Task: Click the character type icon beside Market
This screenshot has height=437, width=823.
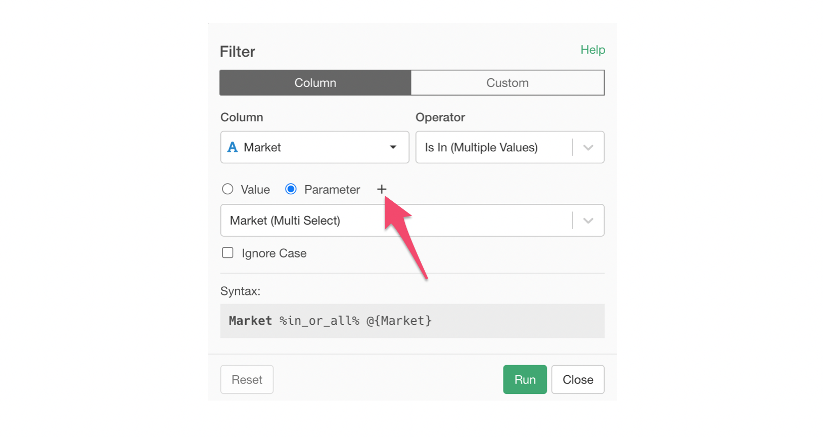Action: pyautogui.click(x=233, y=147)
